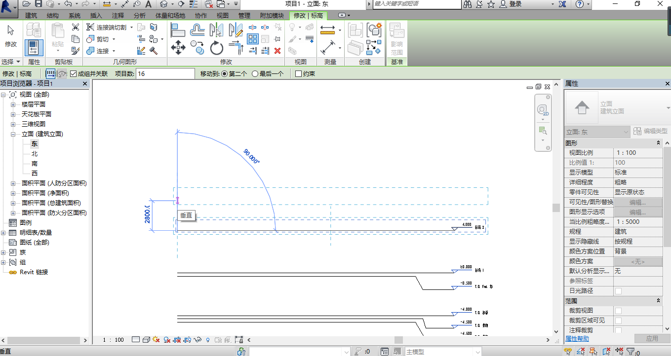Select the 最后一个 radio button
The image size is (671, 356).
255,74
